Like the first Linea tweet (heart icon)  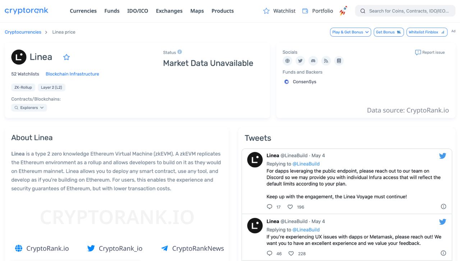[x=290, y=206]
